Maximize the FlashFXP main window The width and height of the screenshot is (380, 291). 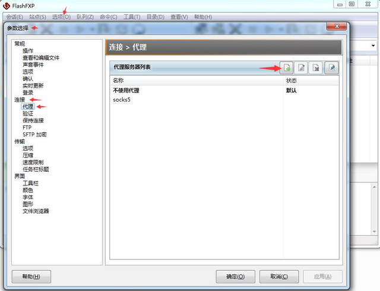coord(351,4)
